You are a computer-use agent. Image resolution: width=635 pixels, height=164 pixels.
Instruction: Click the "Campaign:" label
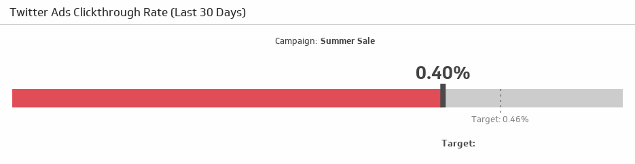[x=296, y=41]
